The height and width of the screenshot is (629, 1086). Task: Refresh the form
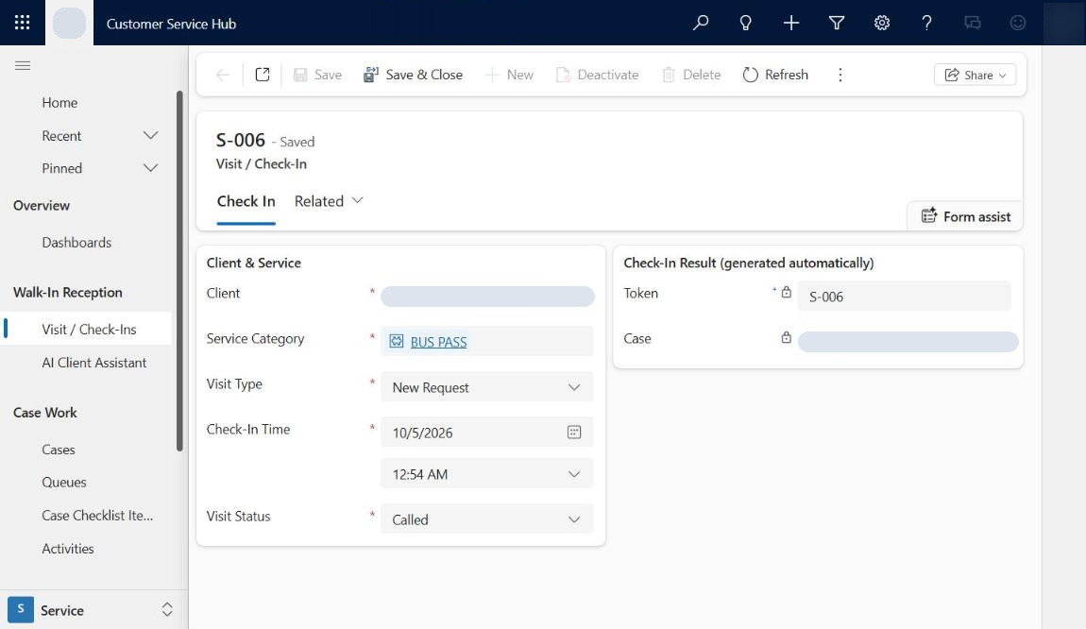point(775,75)
